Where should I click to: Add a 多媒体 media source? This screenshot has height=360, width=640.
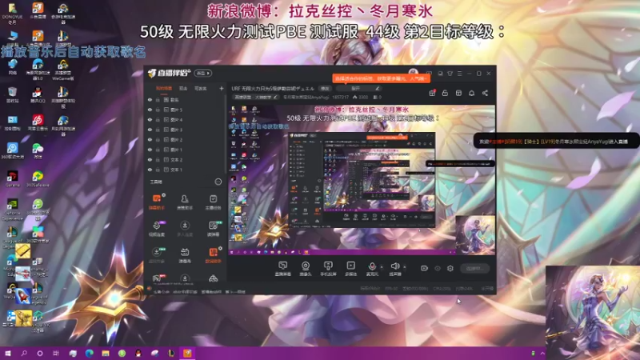point(351,269)
